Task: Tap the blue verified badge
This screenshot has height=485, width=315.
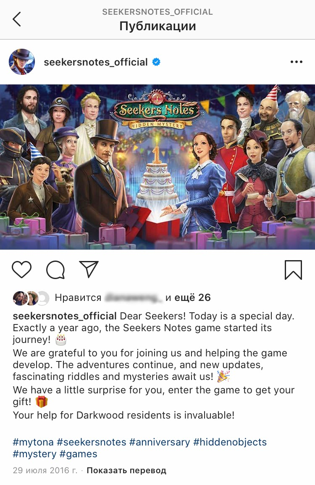Action: (156, 62)
